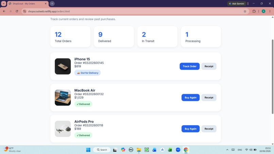
Task: Show hidden system tray icons
Action: click(227, 150)
